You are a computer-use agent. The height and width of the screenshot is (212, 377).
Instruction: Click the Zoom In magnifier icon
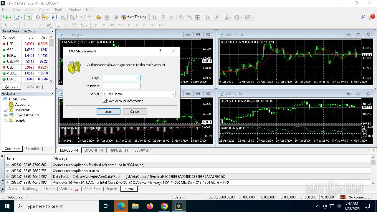point(181,17)
